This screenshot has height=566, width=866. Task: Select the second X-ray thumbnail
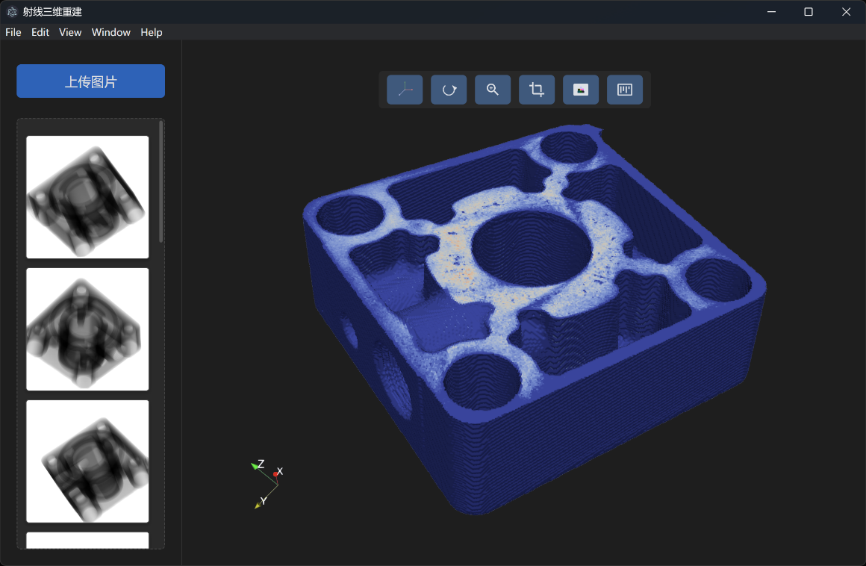[87, 329]
